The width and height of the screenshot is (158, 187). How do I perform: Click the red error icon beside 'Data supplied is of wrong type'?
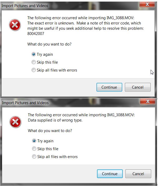coord(15,122)
